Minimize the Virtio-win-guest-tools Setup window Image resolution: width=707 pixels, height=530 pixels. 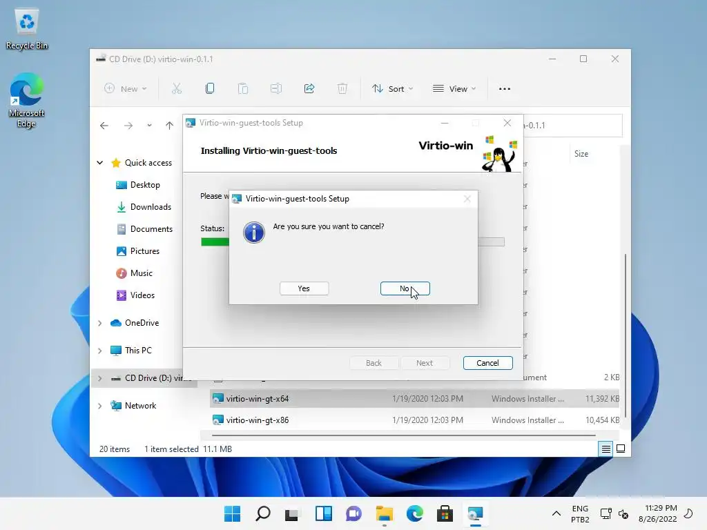[445, 123]
